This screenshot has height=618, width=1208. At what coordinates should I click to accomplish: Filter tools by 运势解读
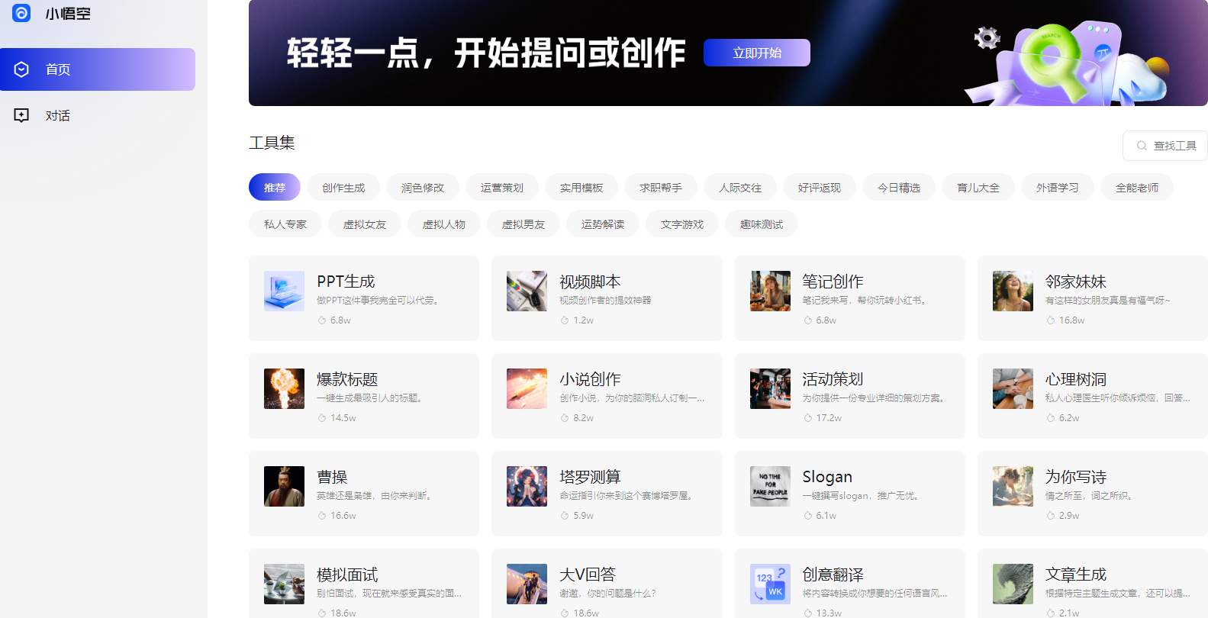tap(603, 224)
